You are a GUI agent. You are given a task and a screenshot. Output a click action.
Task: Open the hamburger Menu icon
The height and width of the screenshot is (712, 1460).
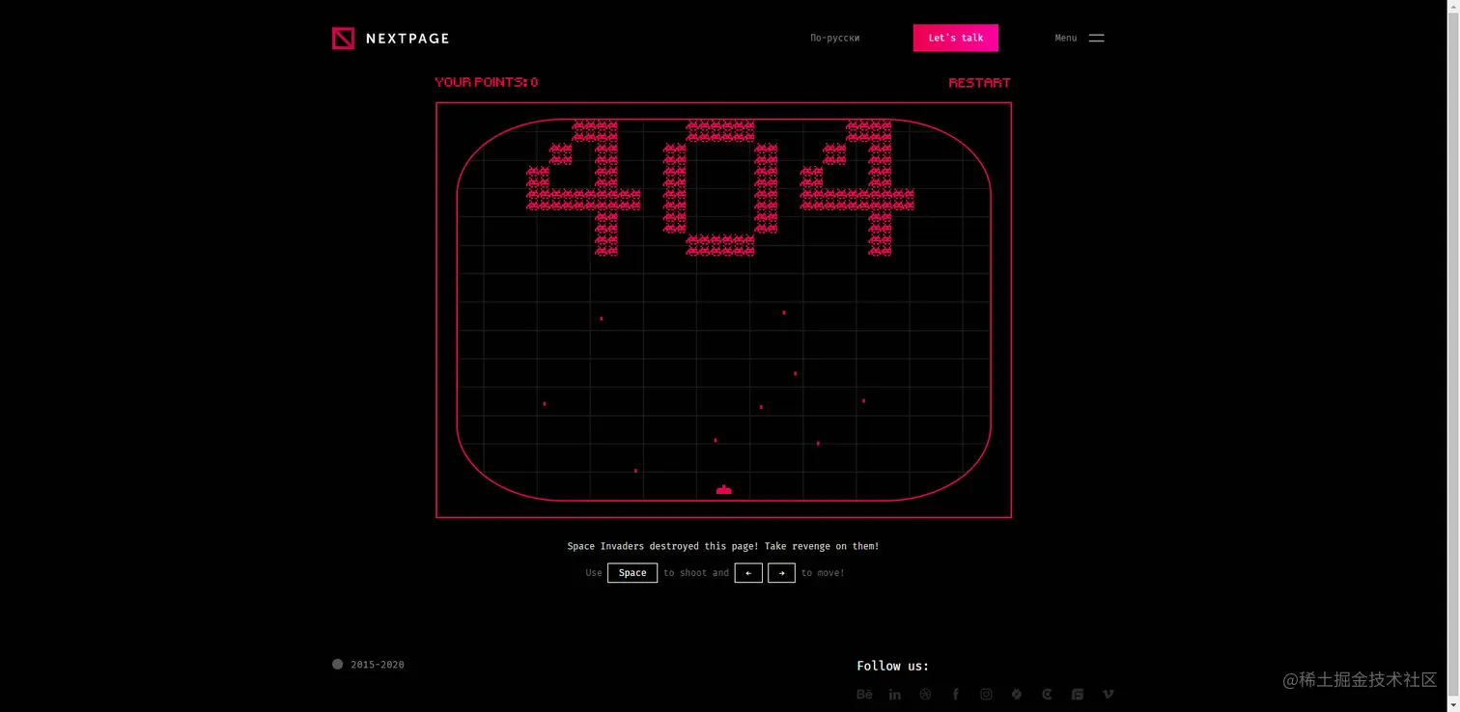[x=1096, y=38]
